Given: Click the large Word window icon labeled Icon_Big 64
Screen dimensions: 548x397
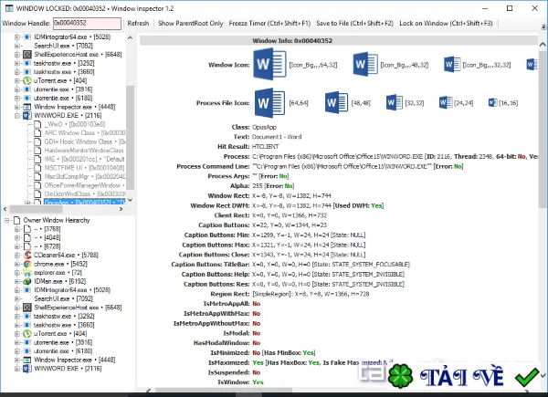Looking at the screenshot, I should pyautogui.click(x=269, y=65).
